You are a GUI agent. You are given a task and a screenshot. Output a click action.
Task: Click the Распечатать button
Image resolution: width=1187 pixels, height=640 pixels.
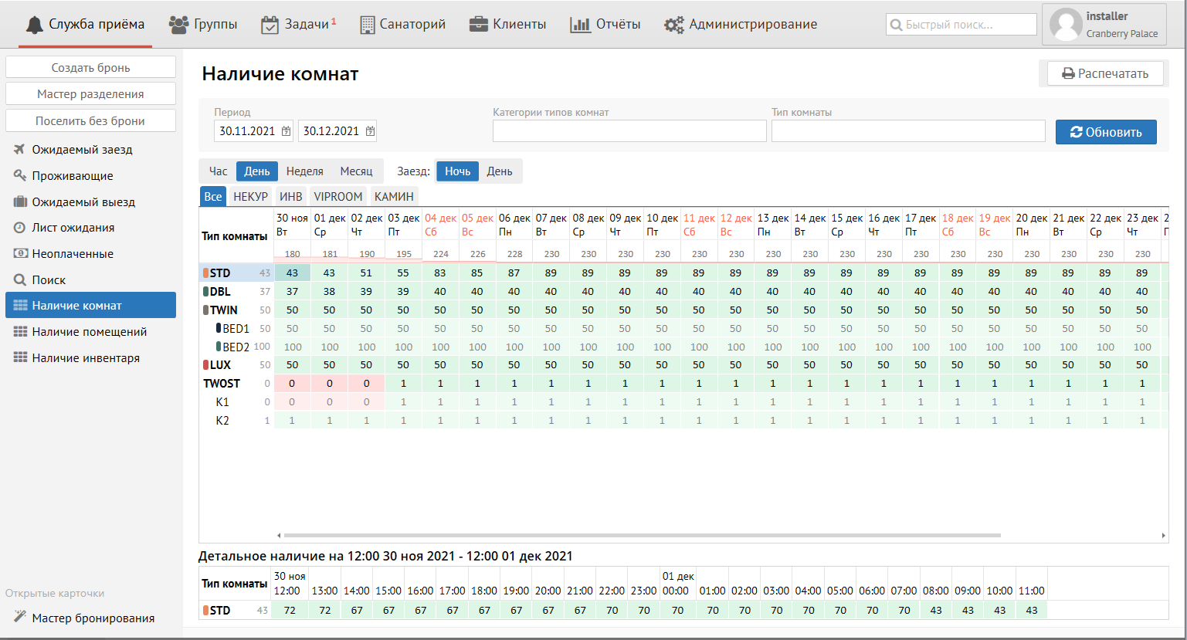(x=1105, y=74)
